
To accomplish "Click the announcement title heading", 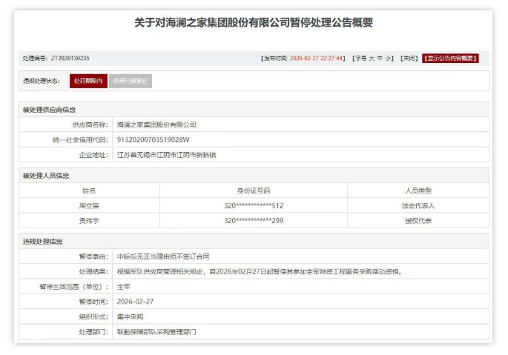I will pyautogui.click(x=254, y=23).
